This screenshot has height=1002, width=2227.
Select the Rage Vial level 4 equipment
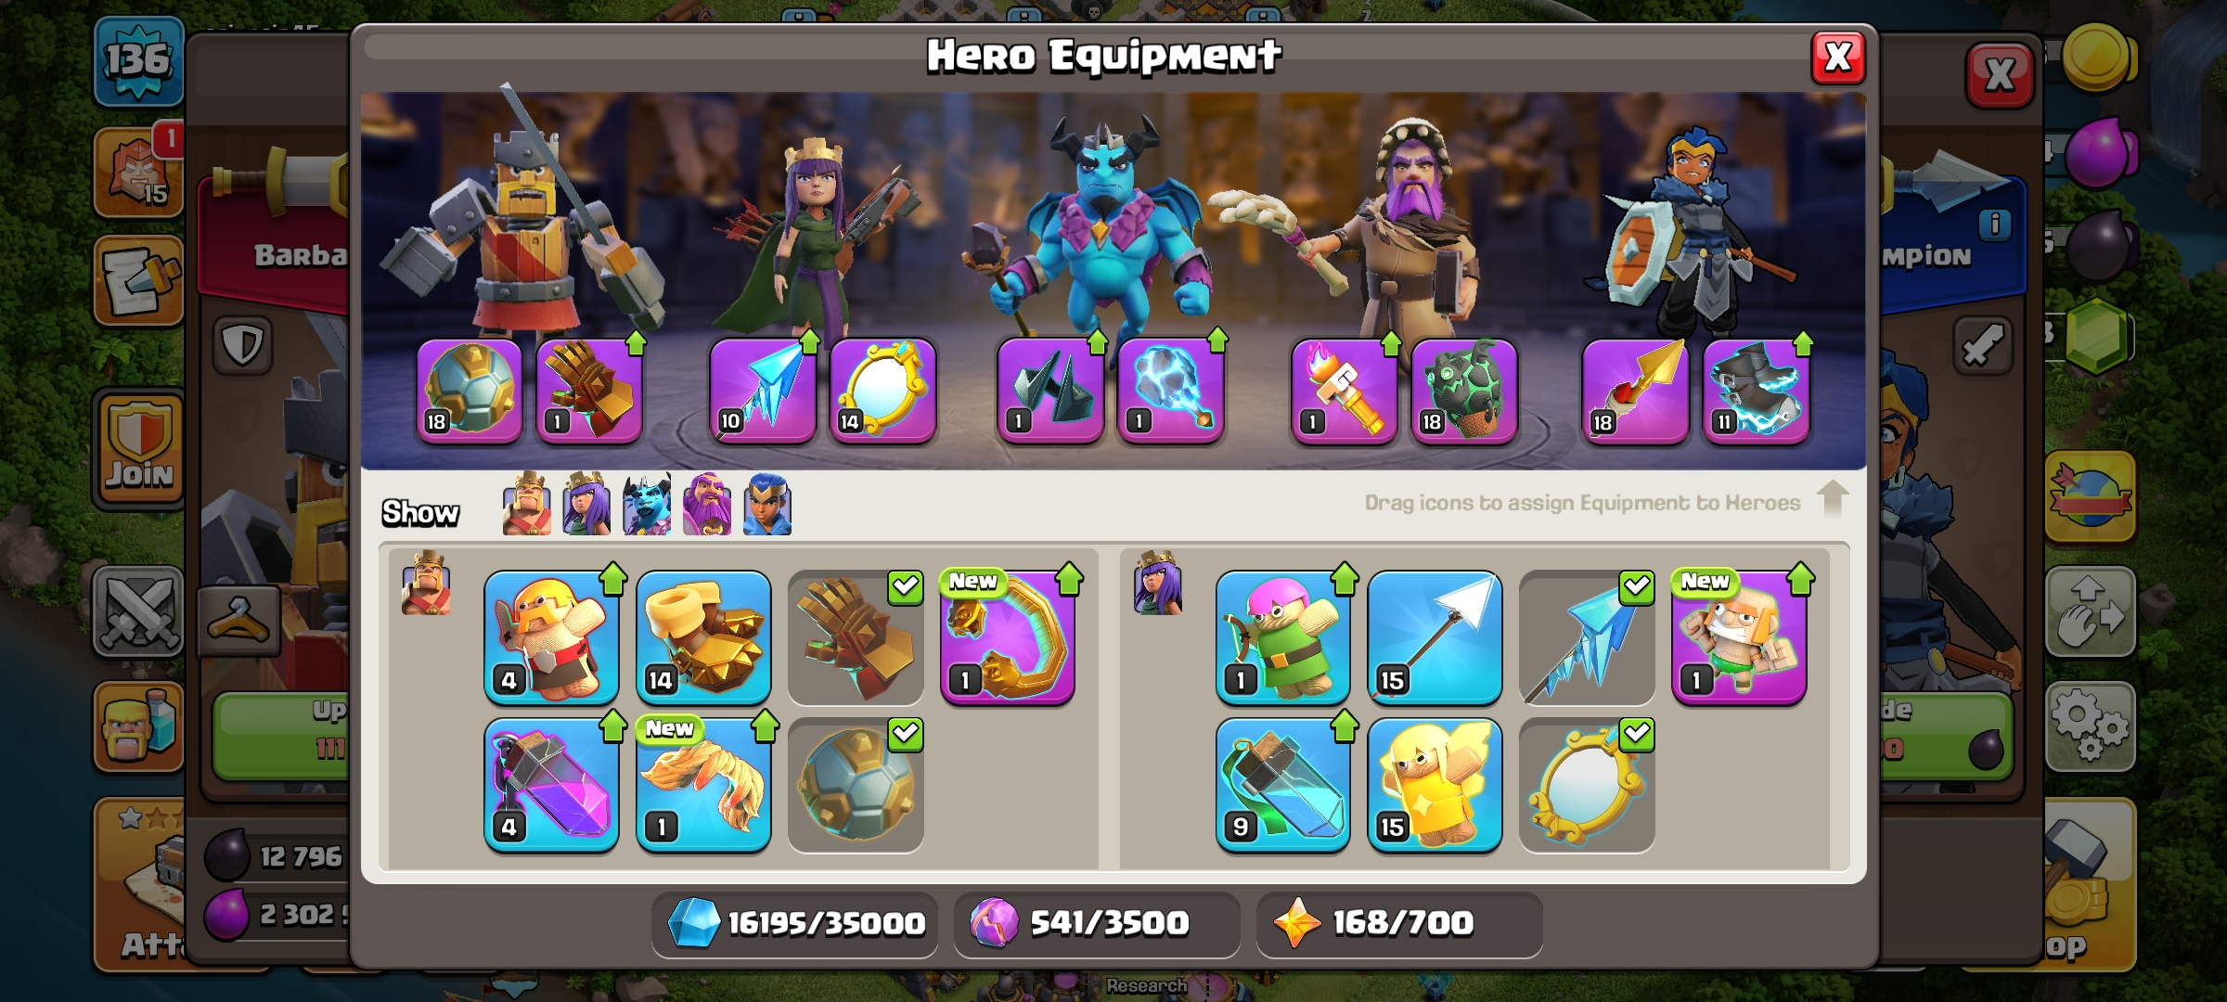click(x=551, y=785)
